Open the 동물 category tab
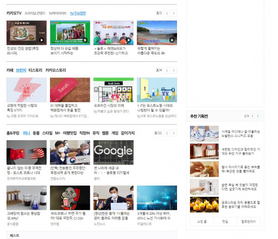This screenshot has height=239, width=278. click(36, 133)
